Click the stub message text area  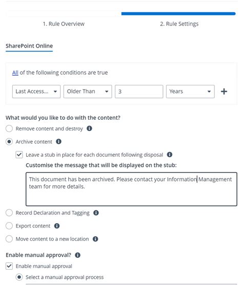tap(131, 189)
